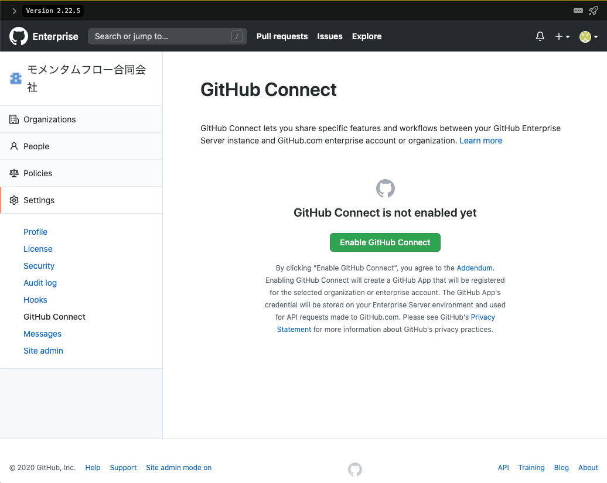The width and height of the screenshot is (607, 483).
Task: Open the footer About link
Action: [x=588, y=468]
